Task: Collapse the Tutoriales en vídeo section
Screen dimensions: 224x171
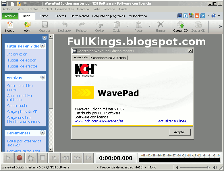Action: [x=43, y=46]
